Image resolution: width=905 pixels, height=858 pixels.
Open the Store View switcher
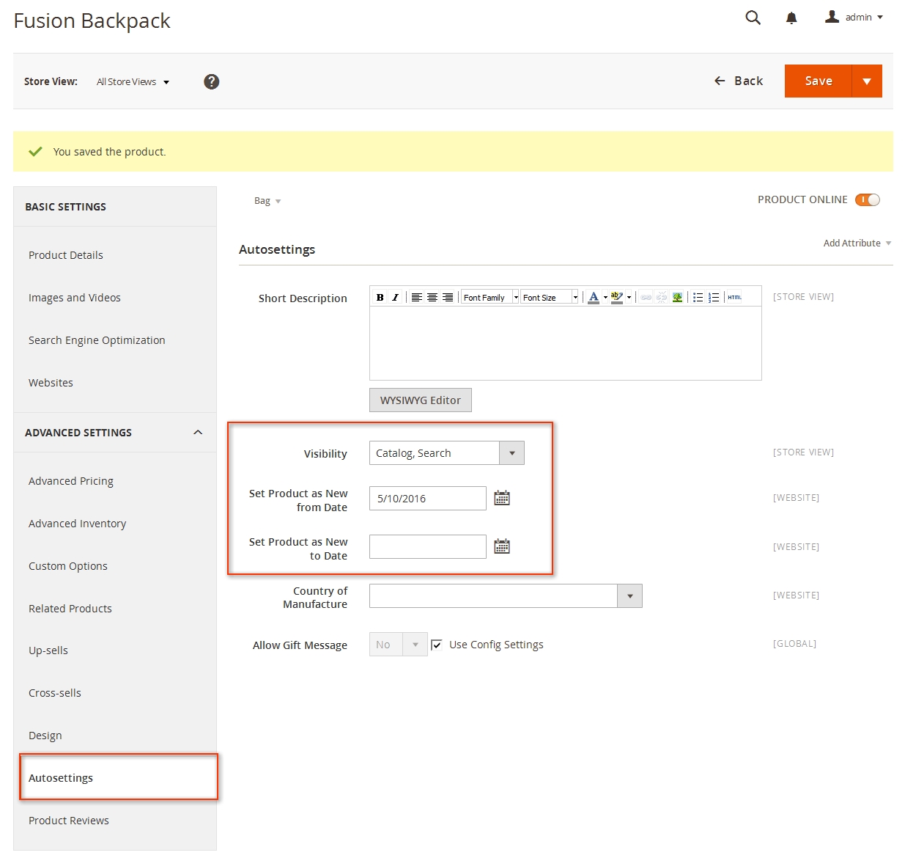[x=133, y=81]
